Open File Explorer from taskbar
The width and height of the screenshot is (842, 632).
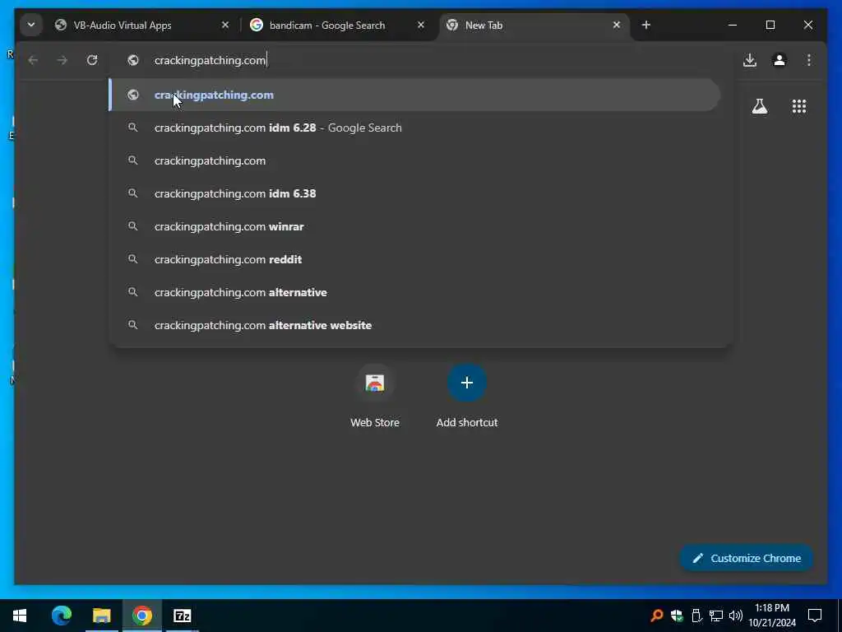pos(101,616)
